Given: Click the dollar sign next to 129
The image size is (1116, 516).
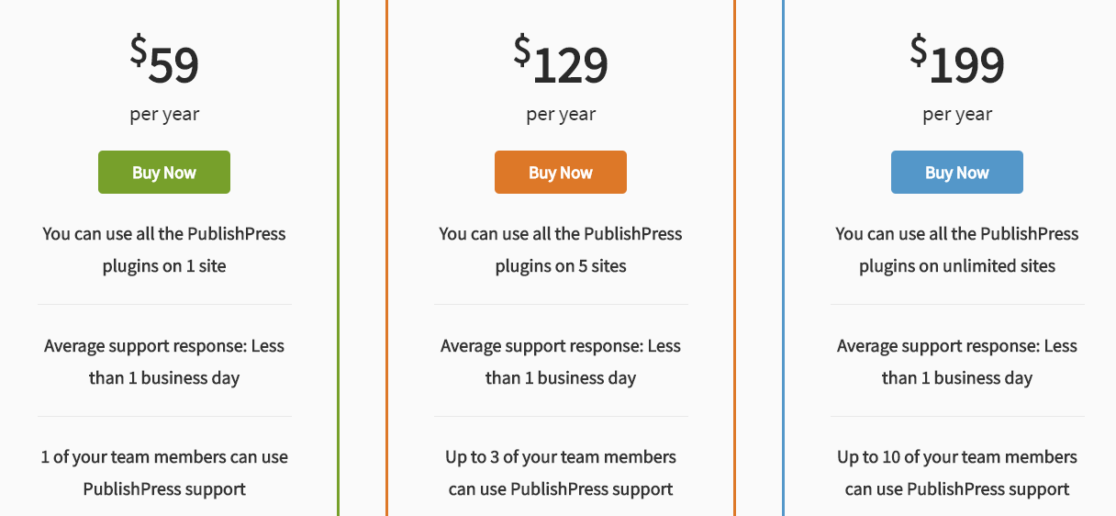Looking at the screenshot, I should point(521,50).
